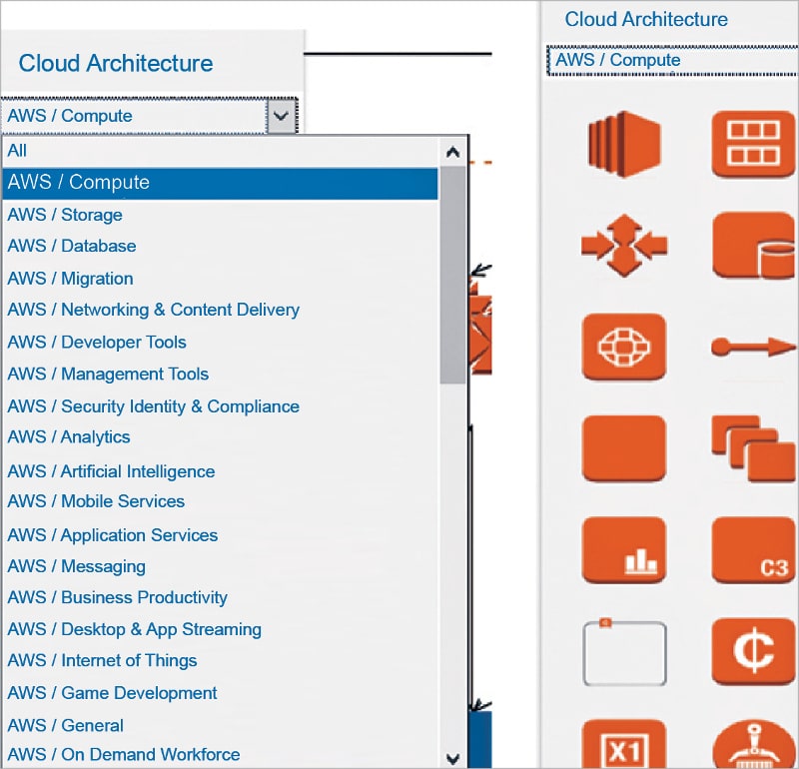Click the bar chart instance icon

[623, 549]
